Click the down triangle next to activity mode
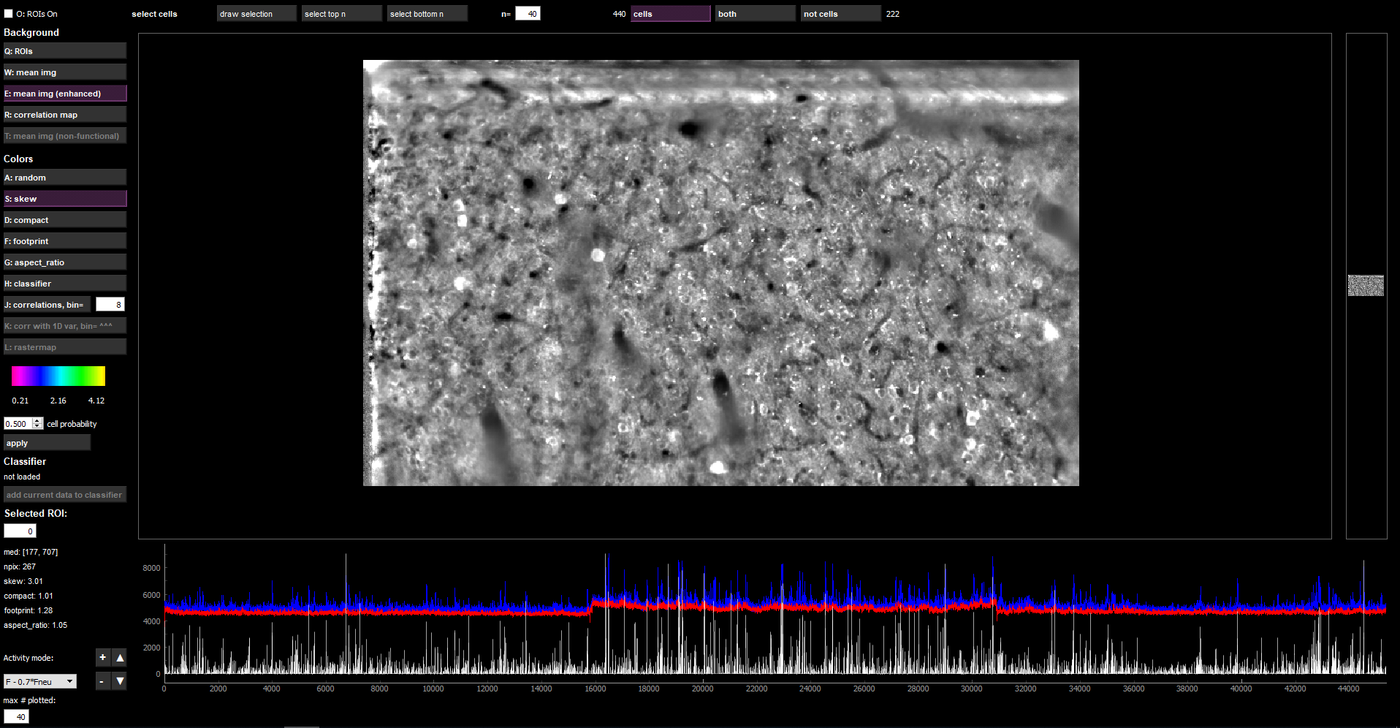The width and height of the screenshot is (1400, 728). [x=120, y=680]
